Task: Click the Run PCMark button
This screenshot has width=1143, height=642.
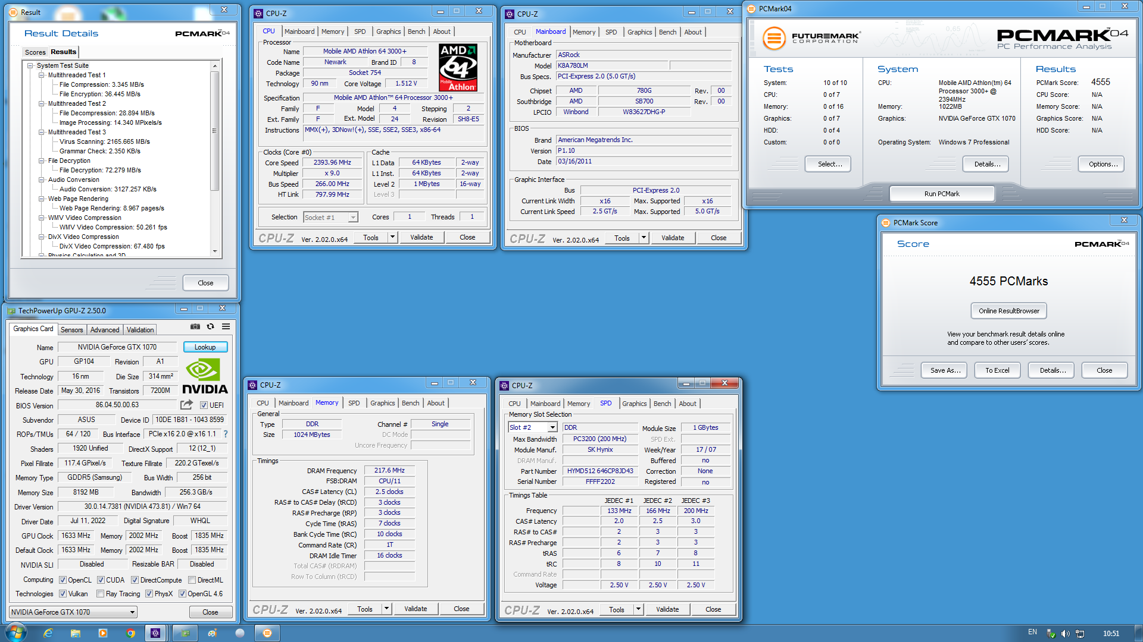Action: coord(942,194)
